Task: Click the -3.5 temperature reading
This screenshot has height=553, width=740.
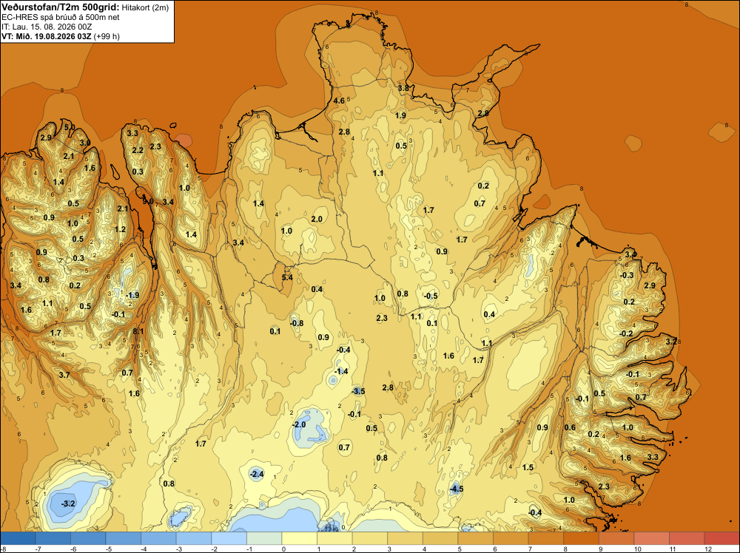Action: point(358,391)
